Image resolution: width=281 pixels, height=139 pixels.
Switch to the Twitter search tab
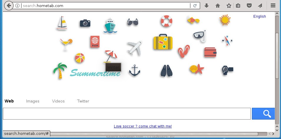(83, 101)
